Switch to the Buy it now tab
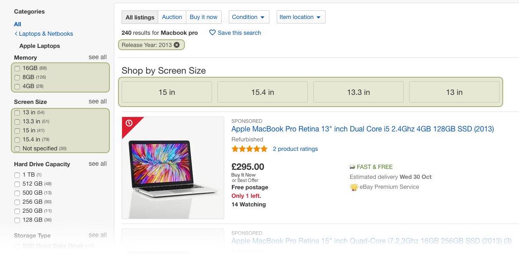 click(x=203, y=17)
